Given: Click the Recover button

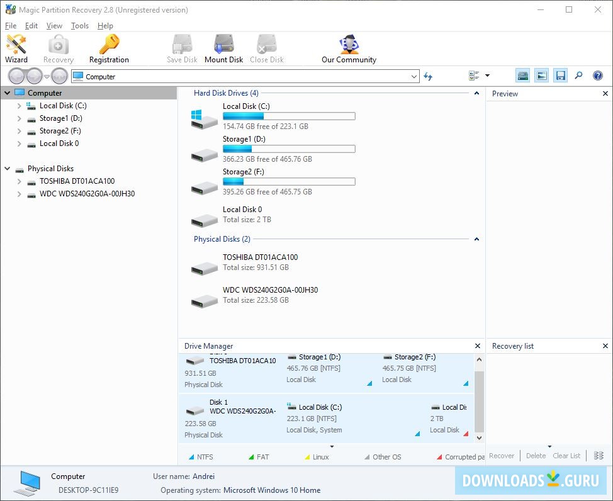Looking at the screenshot, I should 502,455.
